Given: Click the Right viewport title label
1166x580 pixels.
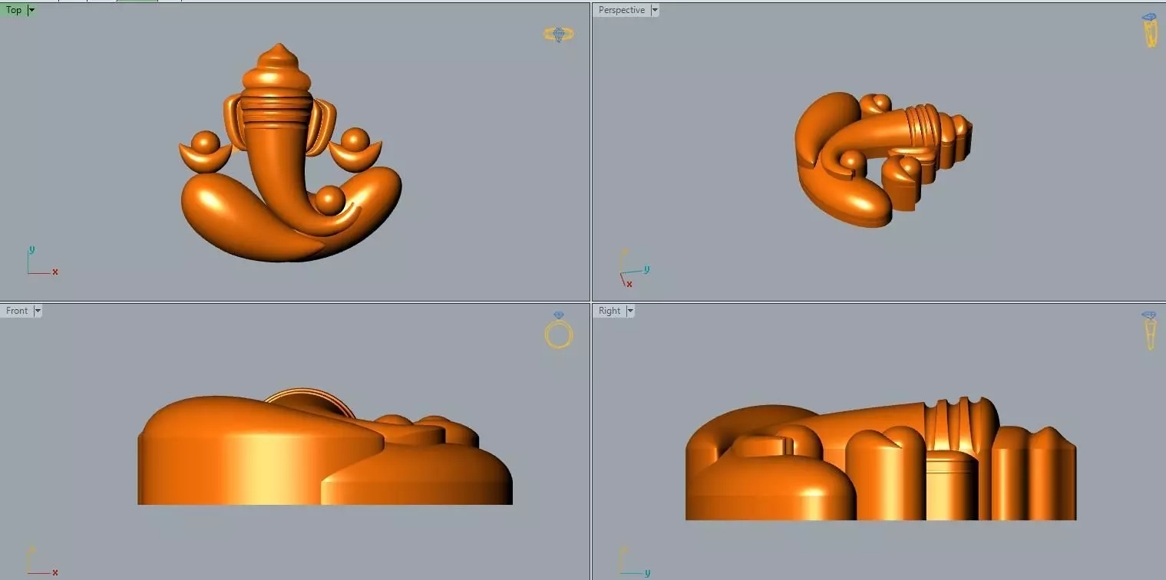Looking at the screenshot, I should tap(609, 311).
